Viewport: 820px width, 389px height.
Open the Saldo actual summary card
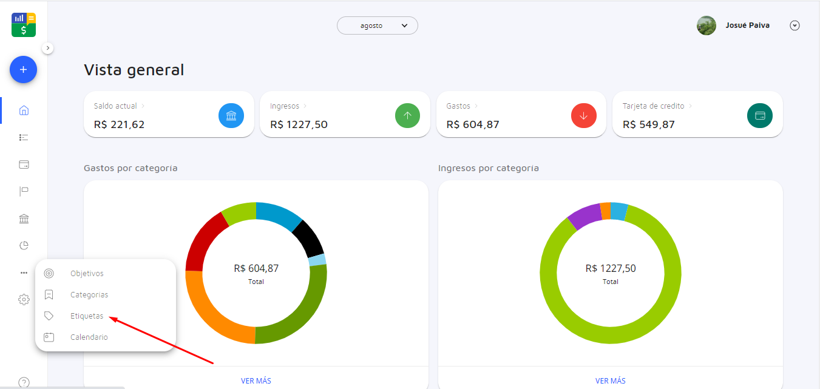169,115
